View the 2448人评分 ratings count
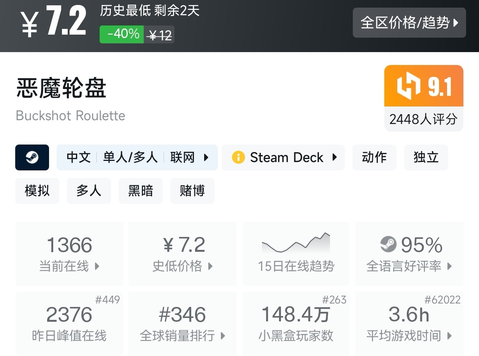 [x=424, y=119]
